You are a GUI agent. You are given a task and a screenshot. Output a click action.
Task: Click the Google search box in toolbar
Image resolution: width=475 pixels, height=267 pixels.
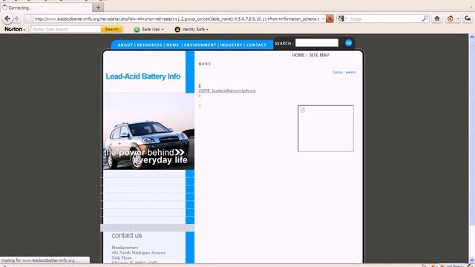tap(384, 19)
